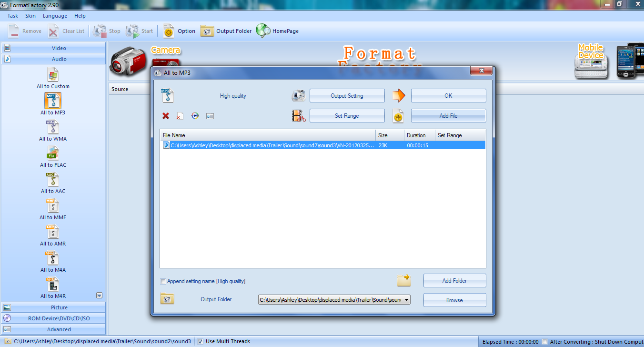Toggle After Converting Shut Down Computer checkbox
This screenshot has height=347, width=644.
tap(545, 342)
